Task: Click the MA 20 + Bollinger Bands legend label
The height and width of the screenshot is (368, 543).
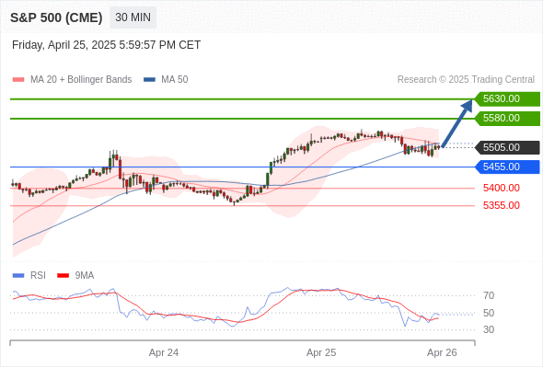Action: point(81,80)
